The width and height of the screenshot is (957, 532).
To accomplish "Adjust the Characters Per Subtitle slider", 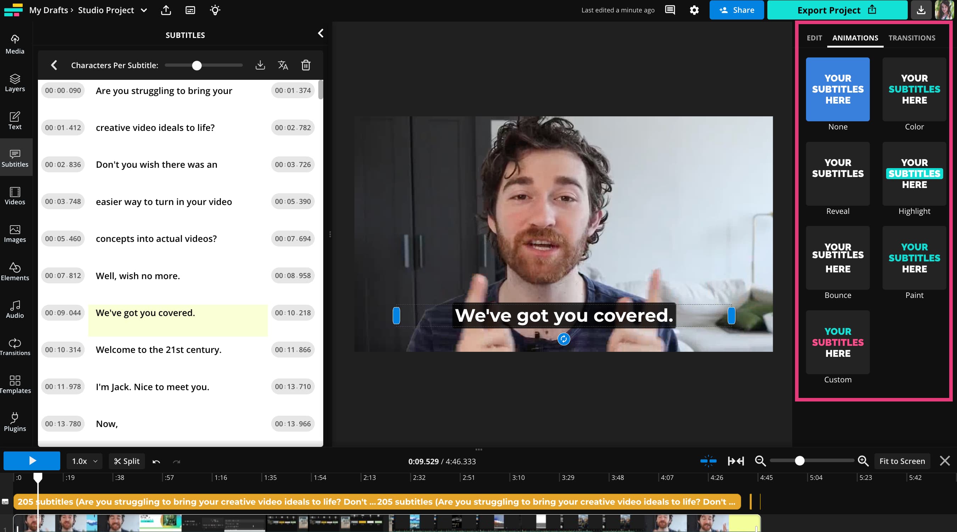I will [x=196, y=65].
